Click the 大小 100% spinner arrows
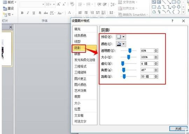Image resolution: width=189 pixels, height=134 pixels. point(156,57)
